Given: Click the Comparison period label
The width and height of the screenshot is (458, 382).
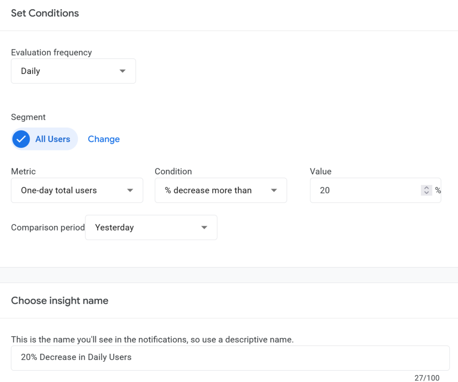Looking at the screenshot, I should point(48,227).
